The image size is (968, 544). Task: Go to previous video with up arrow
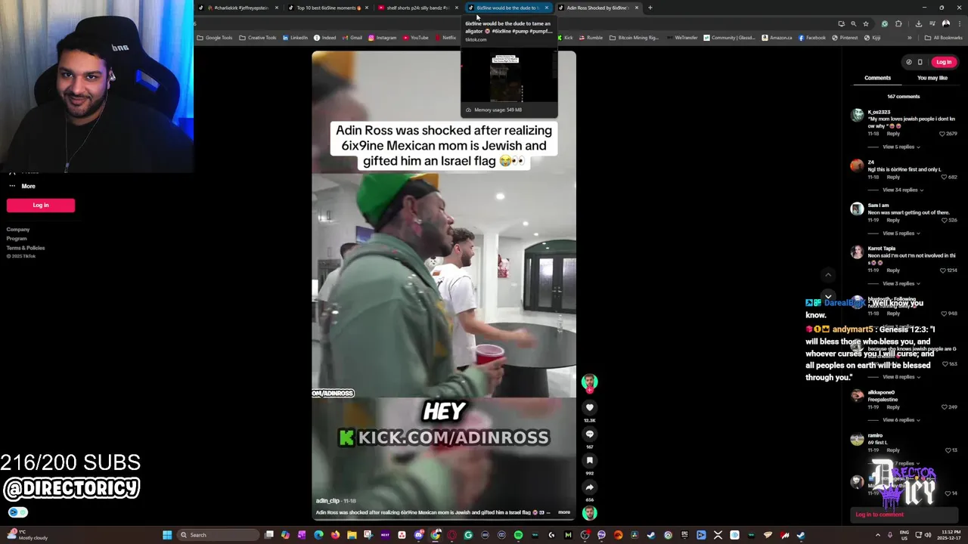pos(828,275)
